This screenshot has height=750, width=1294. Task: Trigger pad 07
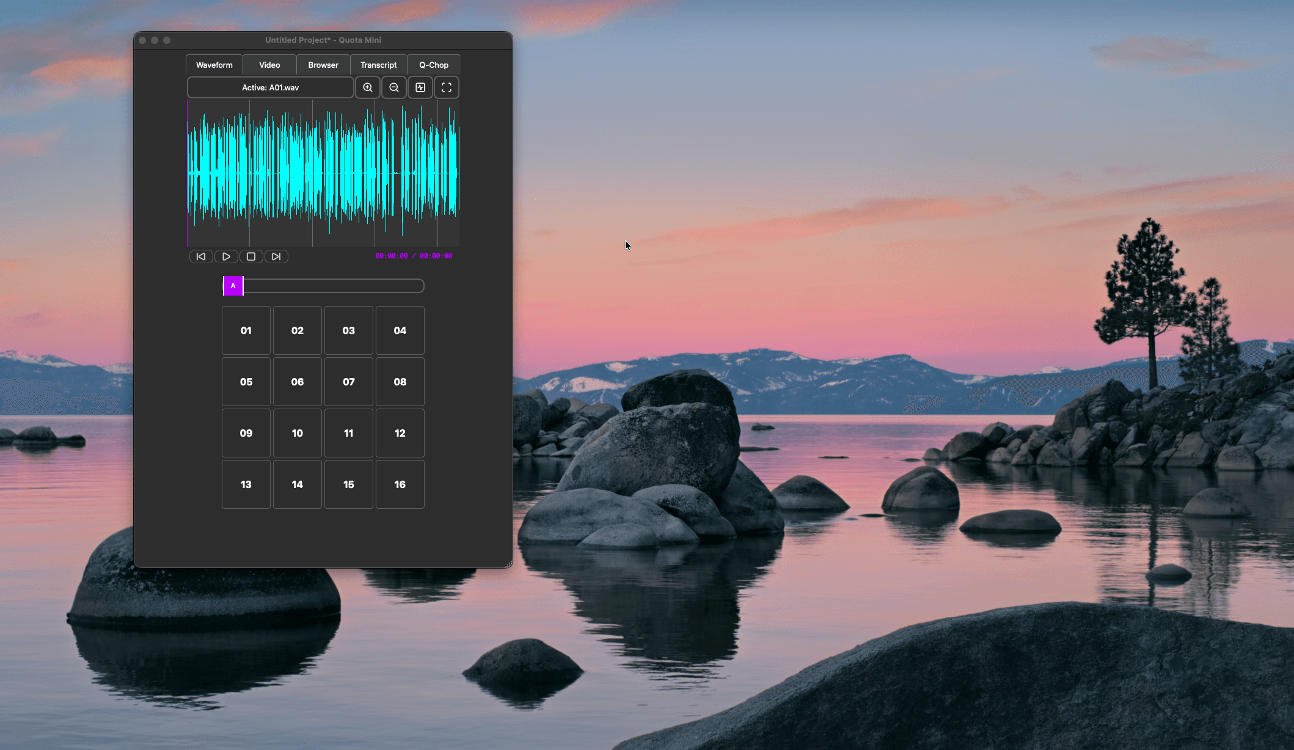[x=349, y=382]
